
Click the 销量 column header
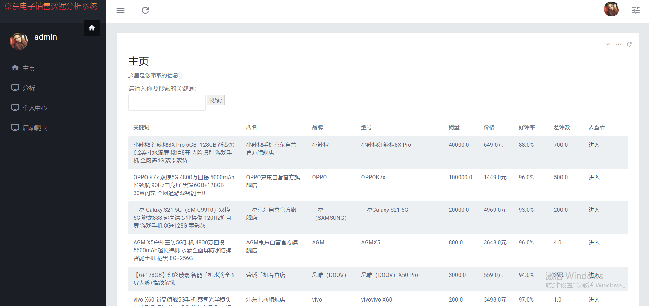click(454, 127)
